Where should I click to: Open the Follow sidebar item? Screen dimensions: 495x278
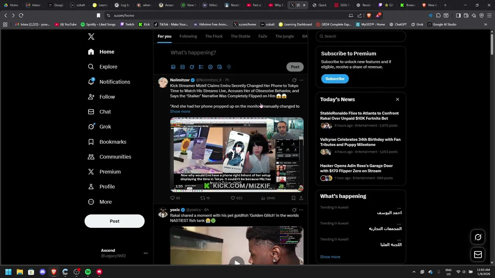101,97
